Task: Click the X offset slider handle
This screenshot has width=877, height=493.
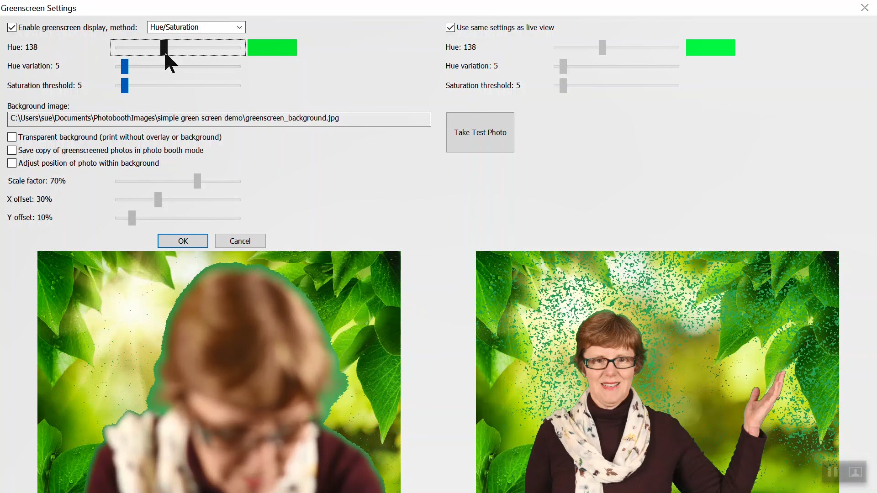Action: [158, 199]
